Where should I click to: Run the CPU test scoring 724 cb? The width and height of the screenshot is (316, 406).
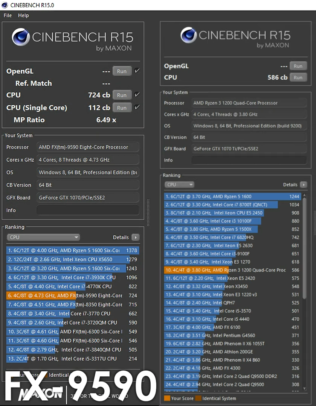pyautogui.click(x=122, y=95)
